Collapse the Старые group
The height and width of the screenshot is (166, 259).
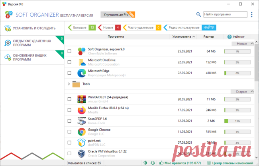(252, 91)
